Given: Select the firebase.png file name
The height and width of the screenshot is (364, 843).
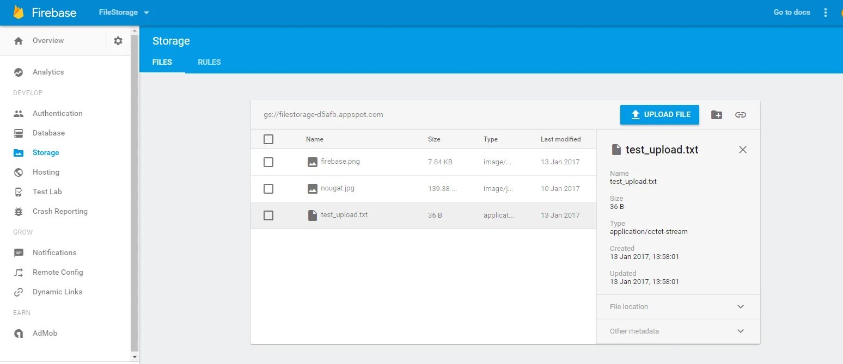Looking at the screenshot, I should click(340, 162).
